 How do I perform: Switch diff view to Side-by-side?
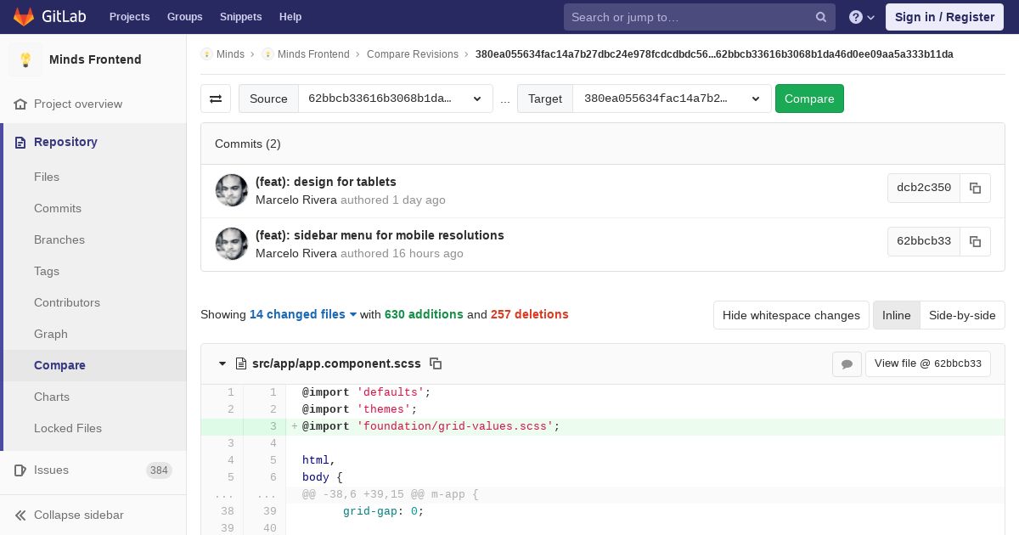(962, 315)
